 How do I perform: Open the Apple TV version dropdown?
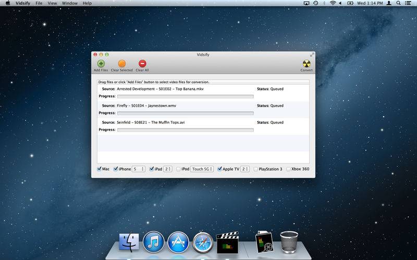pyautogui.click(x=245, y=169)
